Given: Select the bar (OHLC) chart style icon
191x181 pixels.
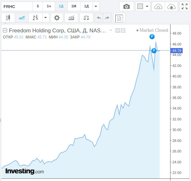Looking at the screenshot, I should pyautogui.click(x=36, y=18).
